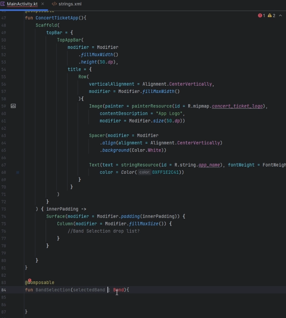Image resolution: width=286 pixels, height=318 pixels.
Task: Click the '@Composable' annotation on line 83
Action: [40, 282]
